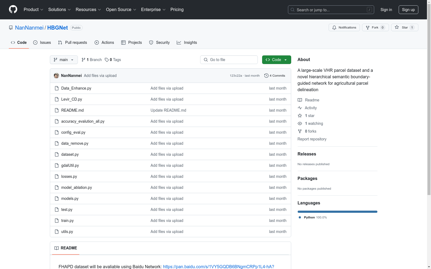
Task: Switch to the Projects tab
Action: tap(131, 43)
